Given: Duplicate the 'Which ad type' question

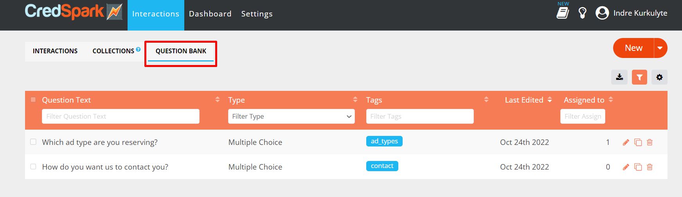Looking at the screenshot, I should point(638,142).
